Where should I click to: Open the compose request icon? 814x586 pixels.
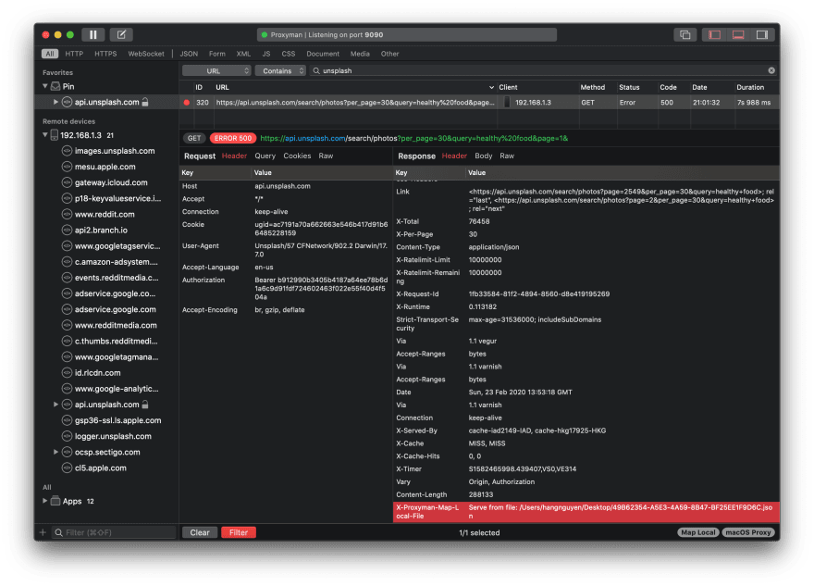pyautogui.click(x=121, y=35)
